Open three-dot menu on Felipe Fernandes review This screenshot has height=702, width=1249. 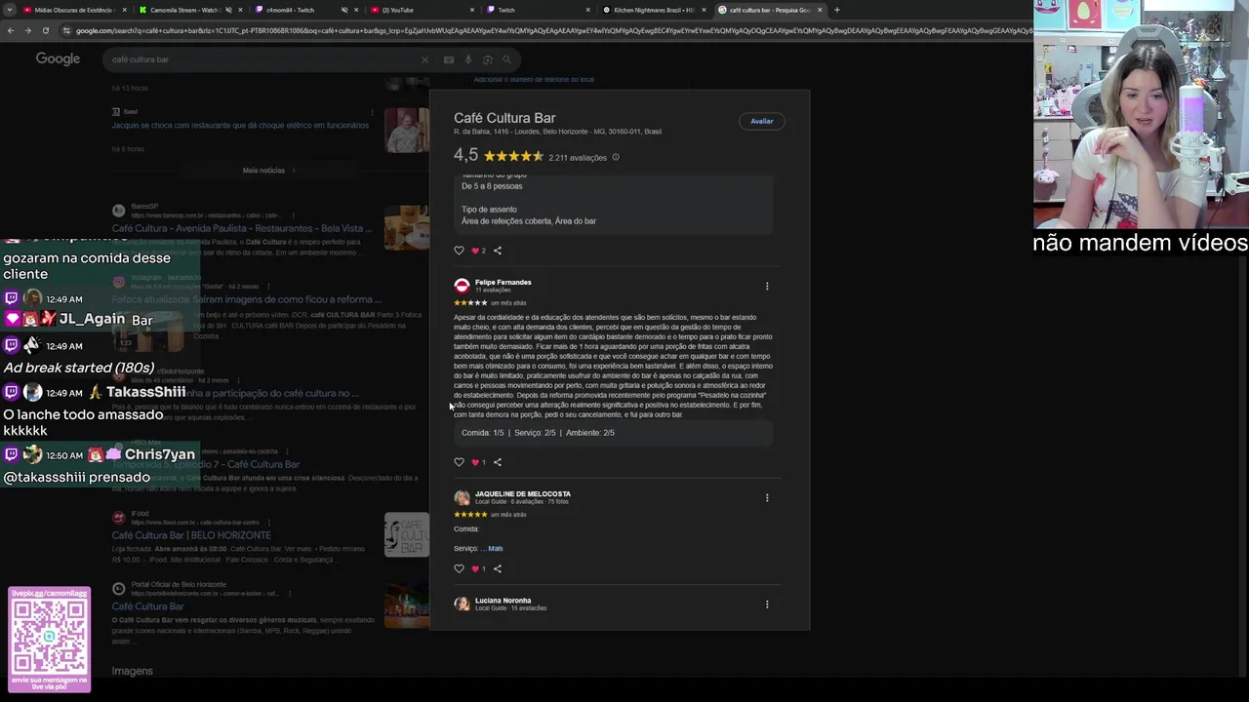[x=767, y=286]
